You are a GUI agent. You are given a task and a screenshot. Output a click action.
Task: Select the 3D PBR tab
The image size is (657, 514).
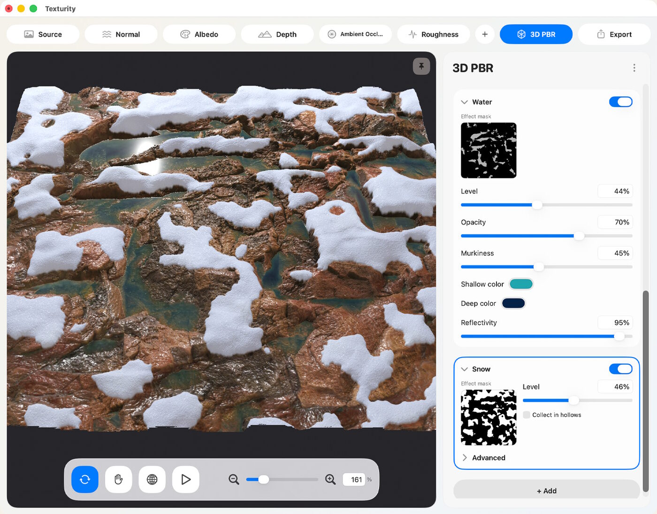(x=536, y=34)
